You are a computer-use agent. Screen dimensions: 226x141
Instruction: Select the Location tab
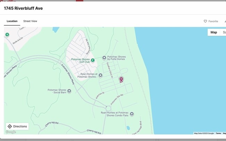click(x=12, y=21)
